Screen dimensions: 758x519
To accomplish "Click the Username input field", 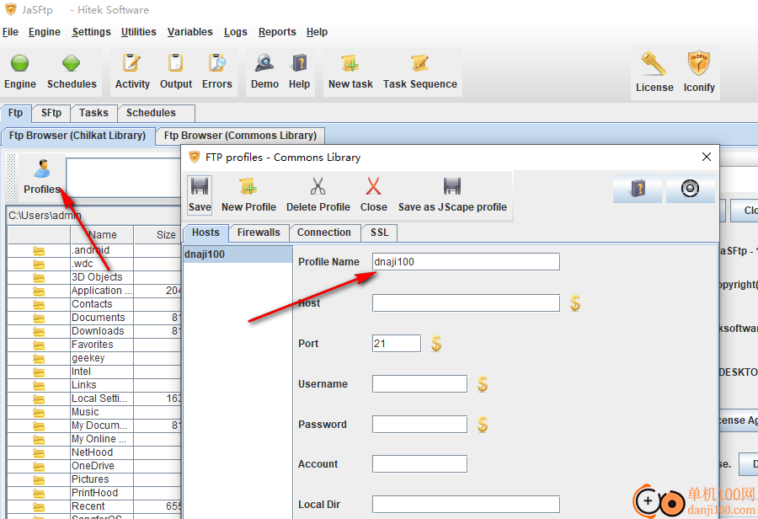I will [419, 384].
